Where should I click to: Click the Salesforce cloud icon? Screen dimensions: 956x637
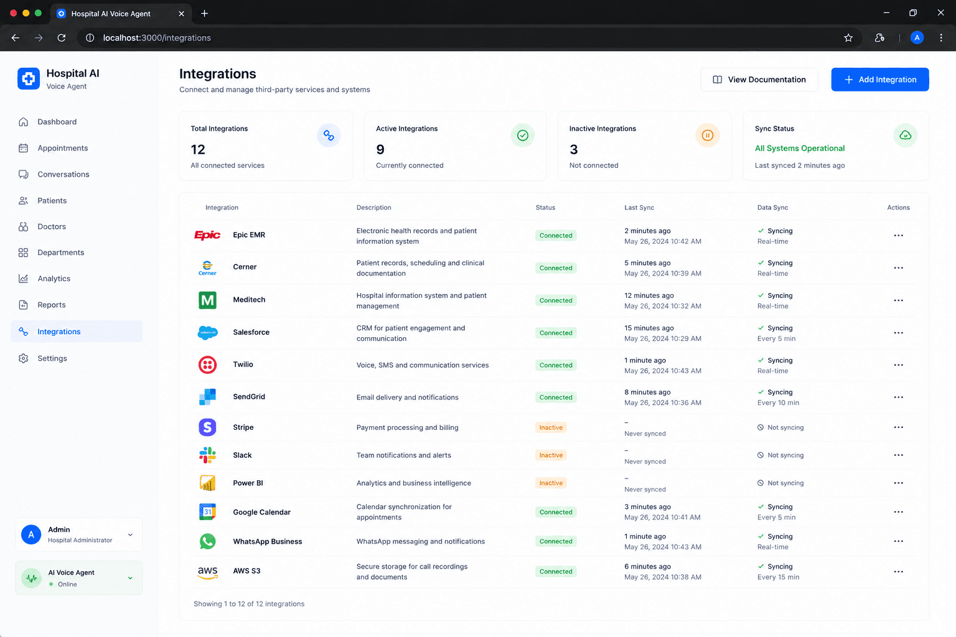pyautogui.click(x=207, y=333)
